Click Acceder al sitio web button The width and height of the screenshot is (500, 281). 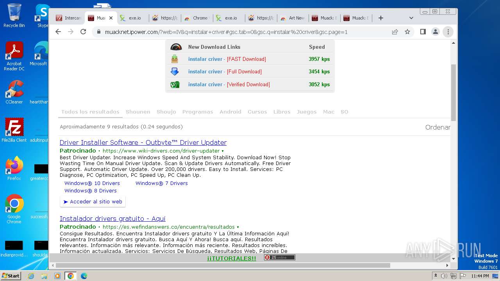tap(93, 202)
